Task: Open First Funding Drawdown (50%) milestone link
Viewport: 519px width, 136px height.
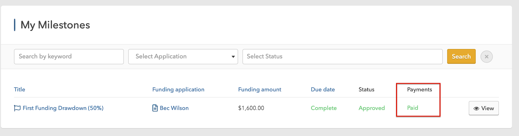Action: click(63, 108)
